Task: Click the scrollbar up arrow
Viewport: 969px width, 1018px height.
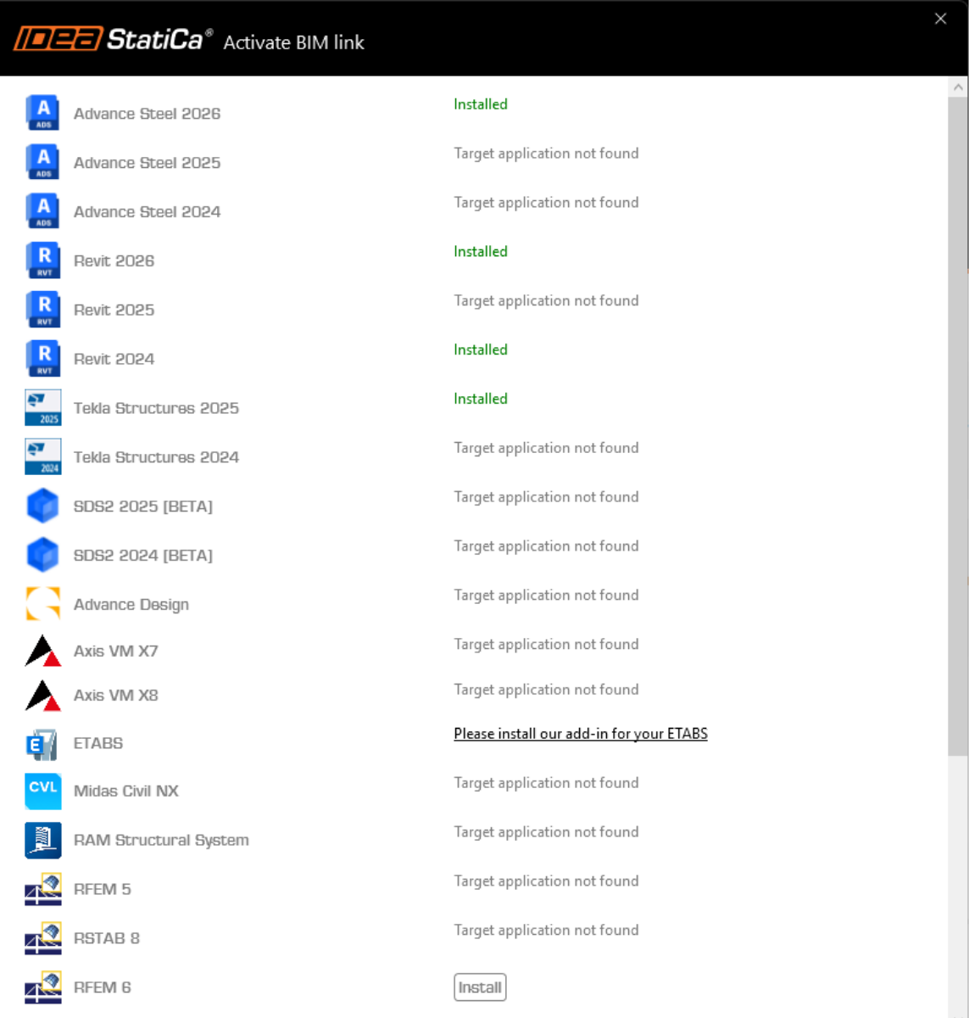Action: click(958, 87)
